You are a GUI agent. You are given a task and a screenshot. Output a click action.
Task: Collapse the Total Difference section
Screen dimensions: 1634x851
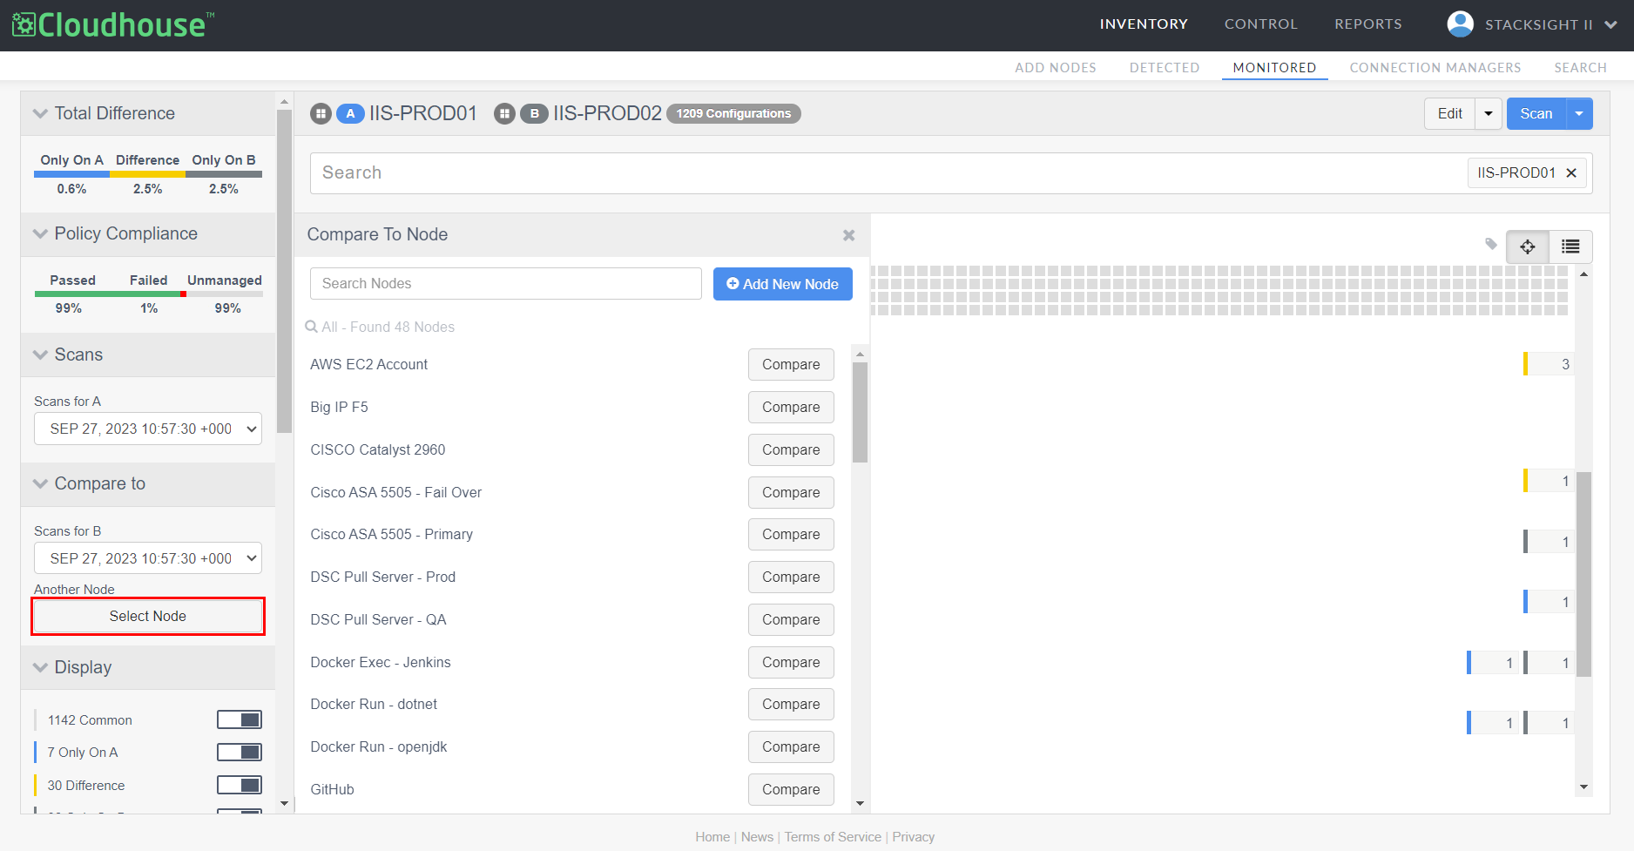[40, 113]
